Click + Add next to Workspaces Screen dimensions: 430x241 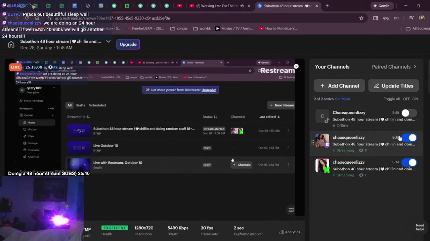point(51,108)
